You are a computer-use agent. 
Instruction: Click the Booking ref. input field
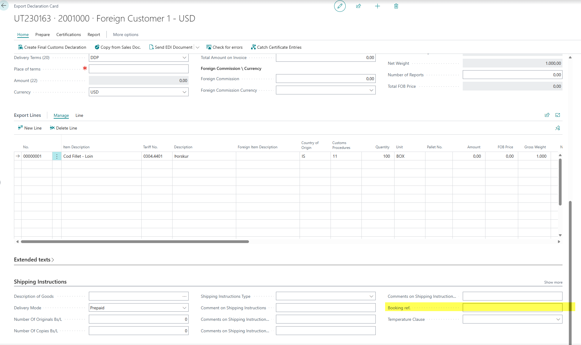512,308
